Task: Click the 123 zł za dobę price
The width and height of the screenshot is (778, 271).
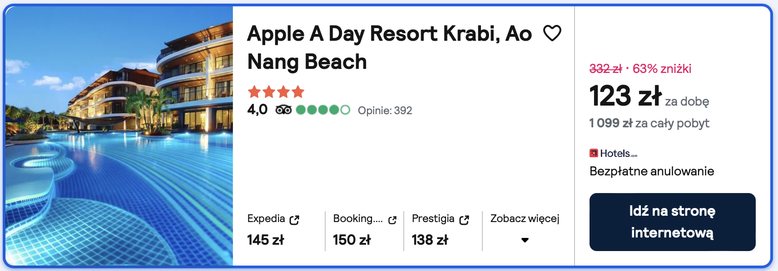Action: point(625,96)
